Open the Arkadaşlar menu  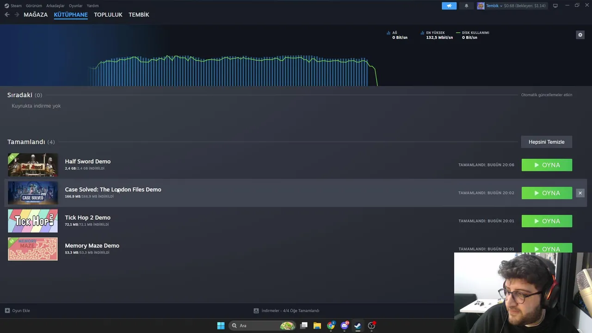[55, 6]
